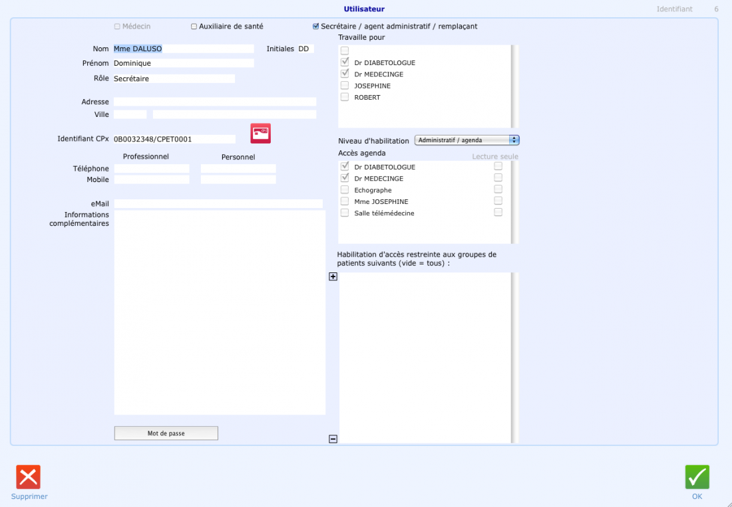Toggle the Médecin checkbox
The image size is (732, 507).
tap(117, 27)
